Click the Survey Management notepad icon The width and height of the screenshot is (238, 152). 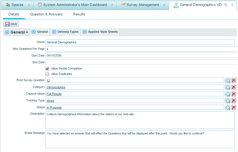[x=123, y=5]
